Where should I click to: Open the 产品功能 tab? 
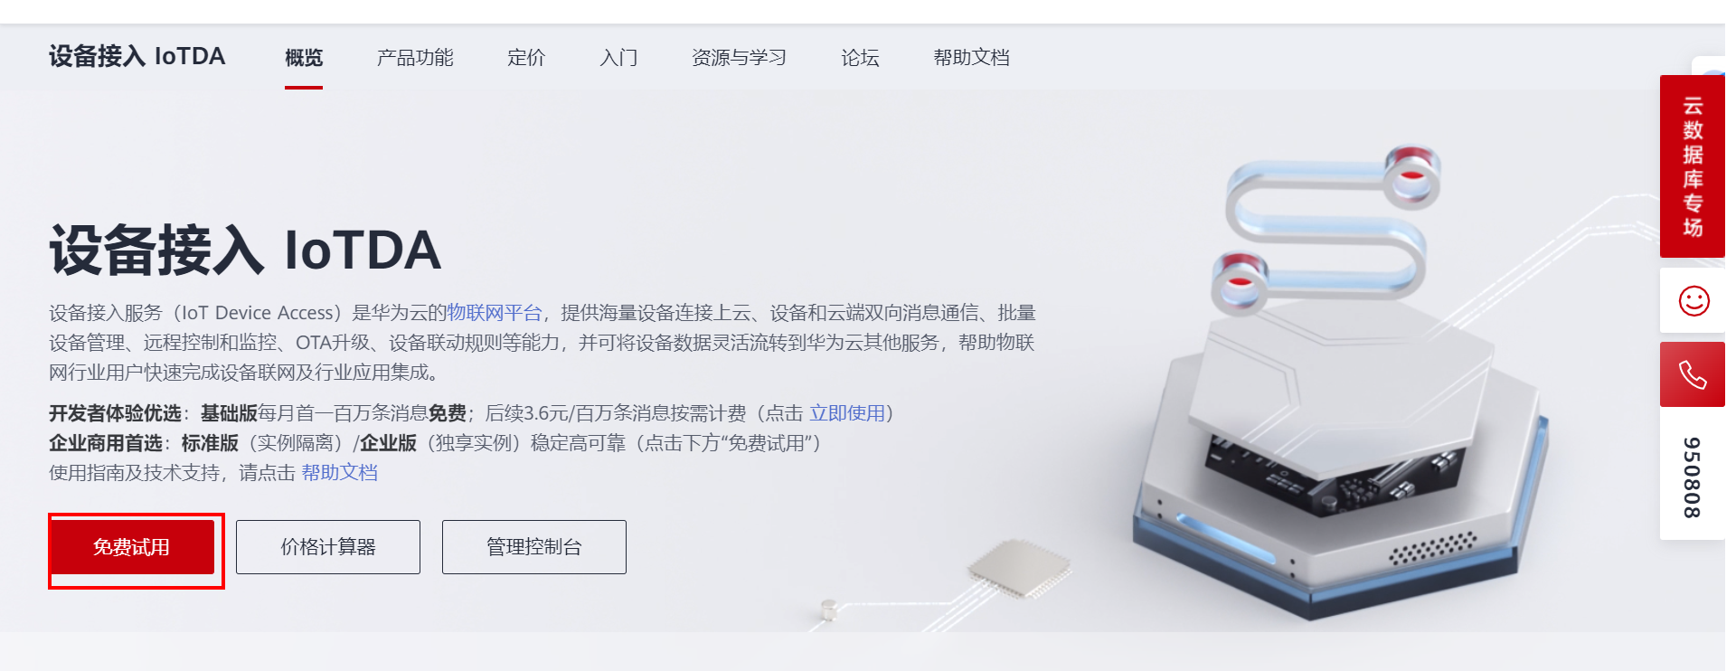(x=415, y=58)
